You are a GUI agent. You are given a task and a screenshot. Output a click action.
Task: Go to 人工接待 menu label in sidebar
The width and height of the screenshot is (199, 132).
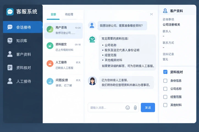(24, 81)
